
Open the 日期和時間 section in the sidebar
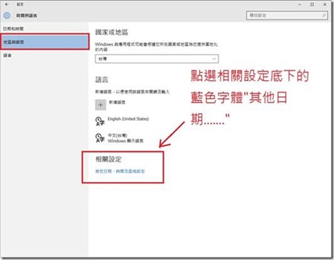pos(13,29)
